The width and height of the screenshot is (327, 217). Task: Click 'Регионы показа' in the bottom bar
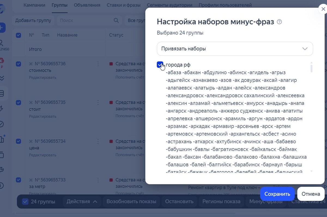click(x=221, y=201)
